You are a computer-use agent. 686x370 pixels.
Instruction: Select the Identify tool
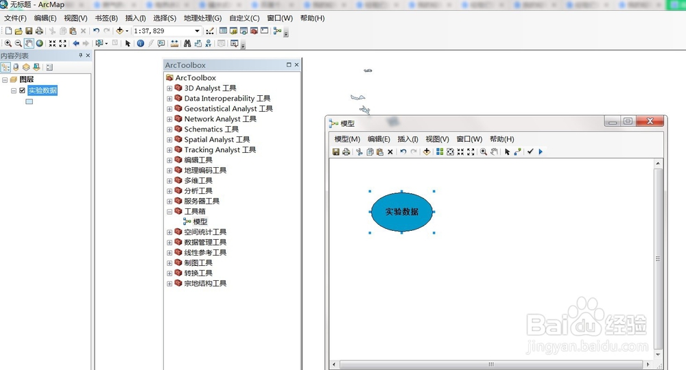(x=141, y=43)
